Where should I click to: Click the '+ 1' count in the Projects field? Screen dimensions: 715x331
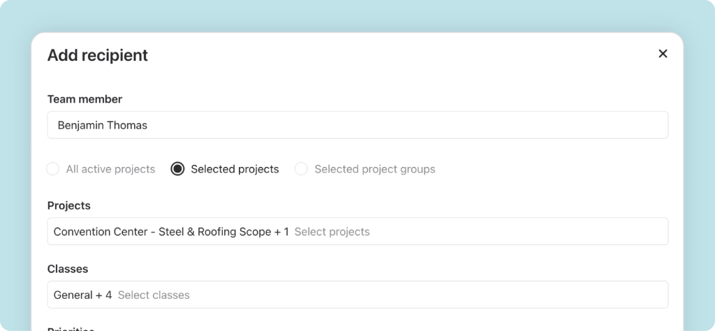[x=281, y=232]
